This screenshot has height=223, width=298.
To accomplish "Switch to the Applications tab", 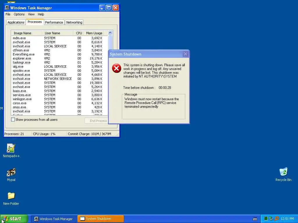I will 16,22.
